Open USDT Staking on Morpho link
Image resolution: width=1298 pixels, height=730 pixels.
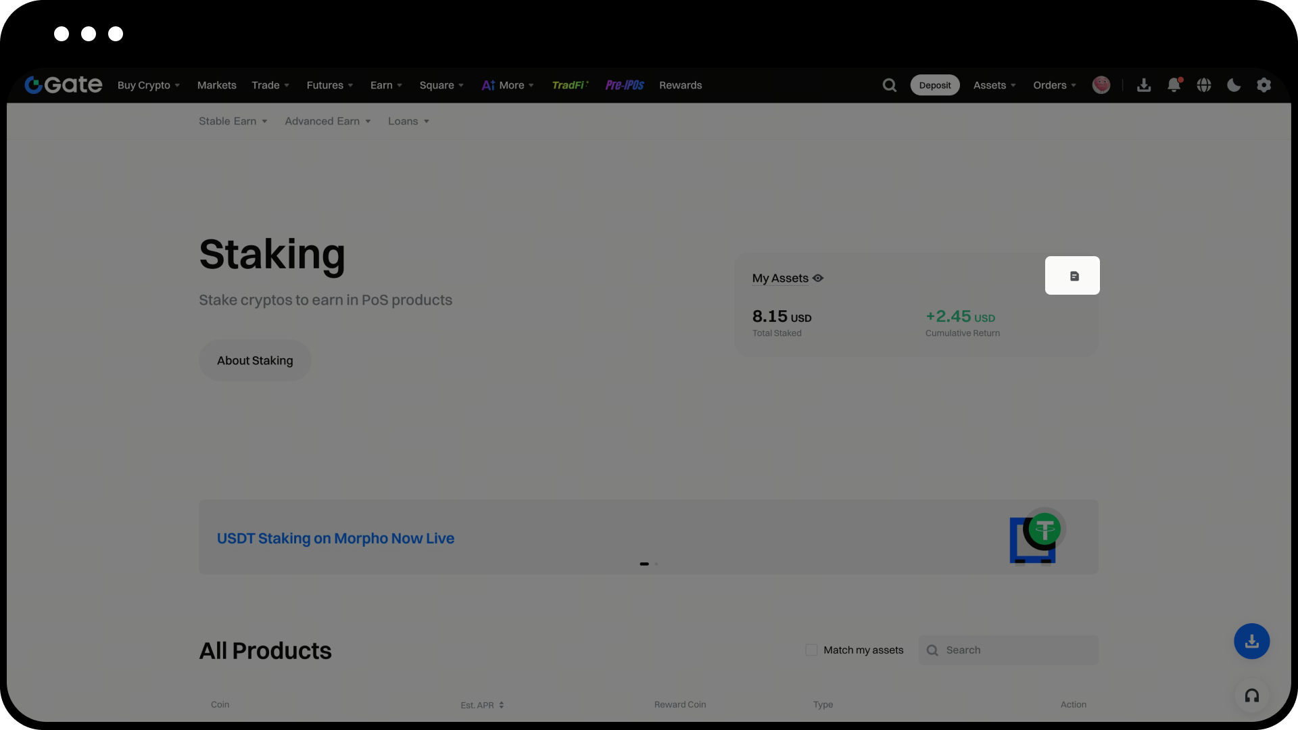pyautogui.click(x=335, y=539)
